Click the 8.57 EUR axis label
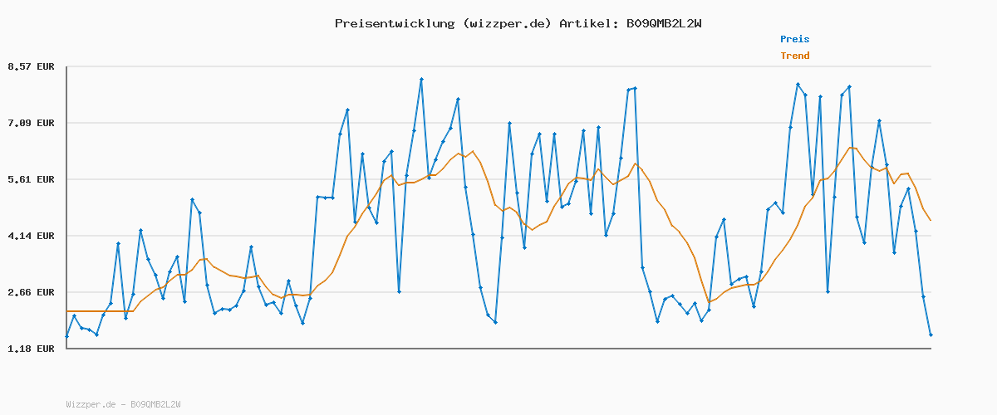Screen dimensions: 997x415 click(30, 66)
